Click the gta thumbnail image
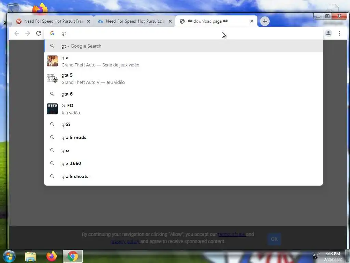The height and width of the screenshot is (263, 350). pos(52,61)
